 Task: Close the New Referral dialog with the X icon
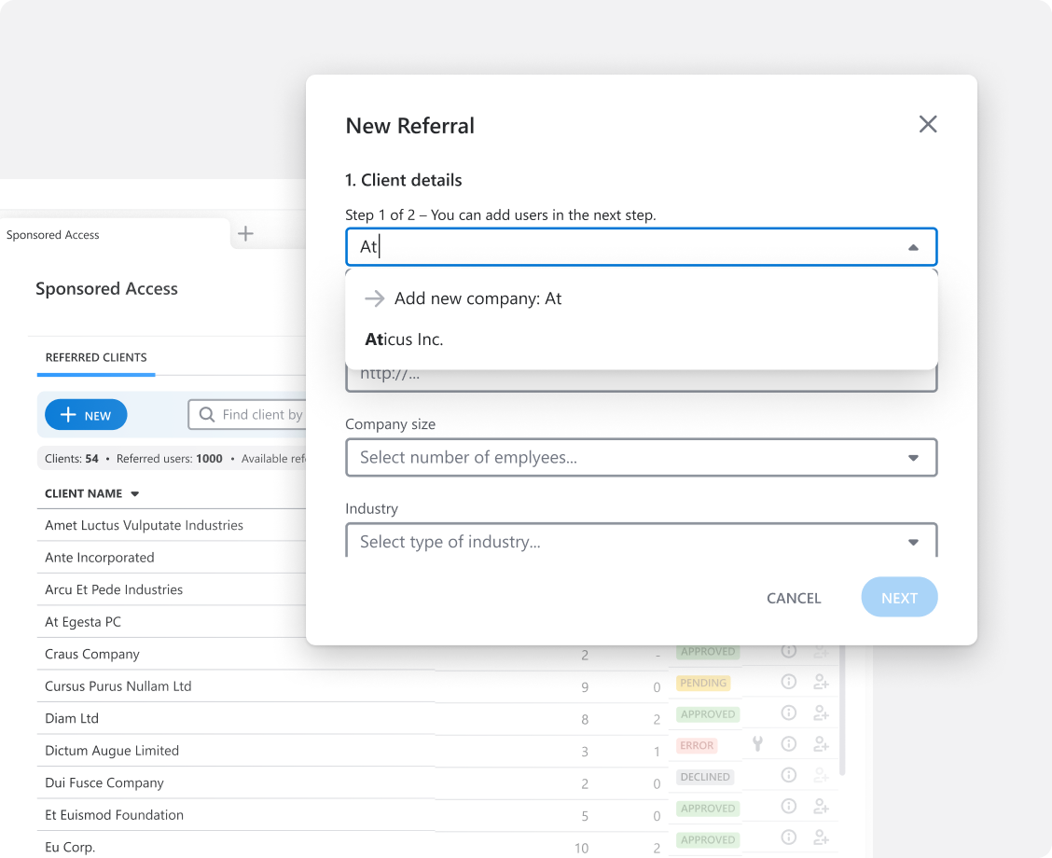(x=928, y=124)
